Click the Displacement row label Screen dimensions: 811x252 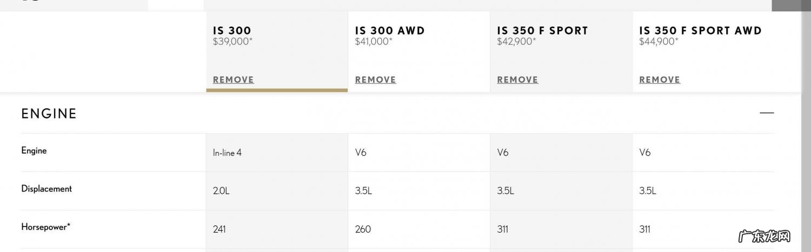click(x=46, y=189)
